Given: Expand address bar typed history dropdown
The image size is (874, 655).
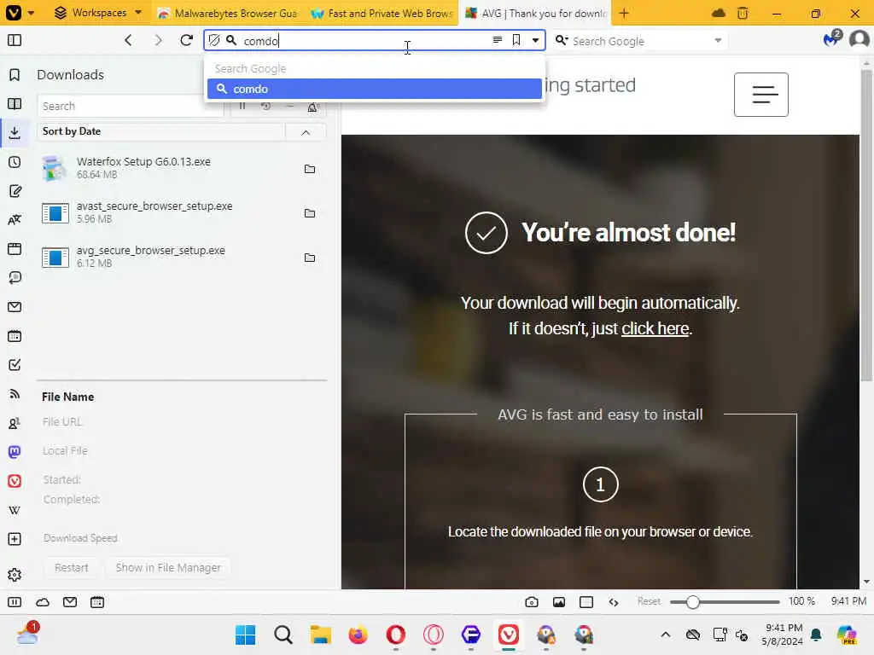Looking at the screenshot, I should pyautogui.click(x=535, y=40).
